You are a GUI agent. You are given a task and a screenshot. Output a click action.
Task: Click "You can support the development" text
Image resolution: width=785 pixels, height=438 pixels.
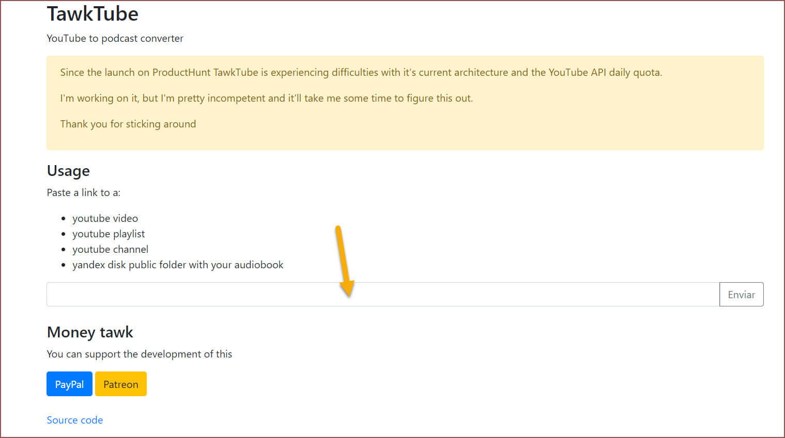(140, 354)
